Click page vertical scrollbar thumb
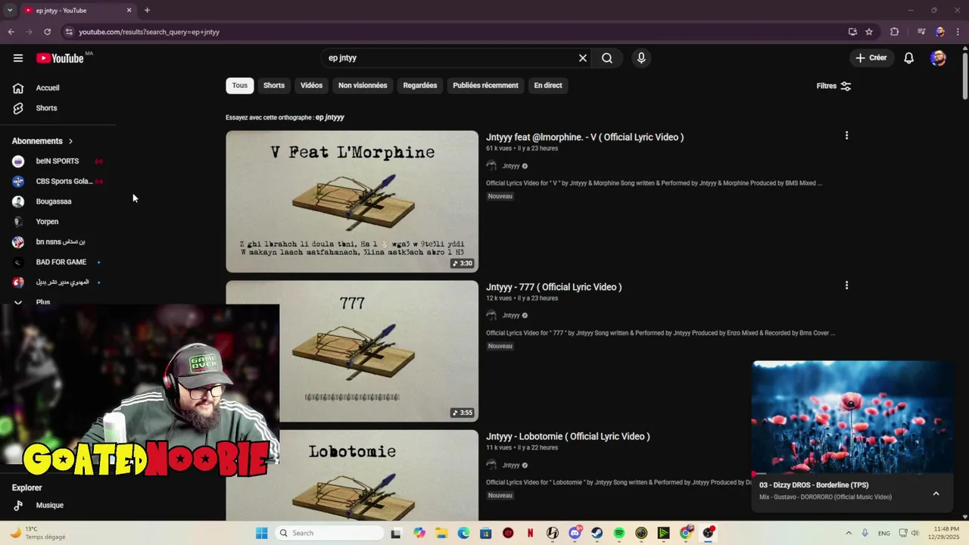This screenshot has height=545, width=969. pyautogui.click(x=964, y=75)
